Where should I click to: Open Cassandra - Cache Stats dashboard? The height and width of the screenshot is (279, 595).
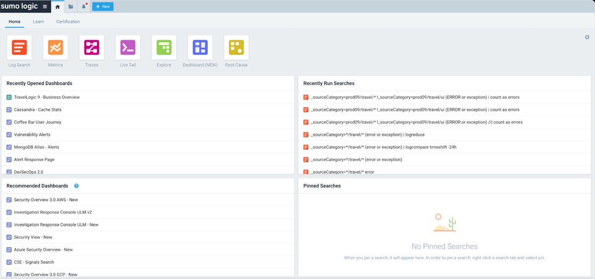pyautogui.click(x=38, y=110)
